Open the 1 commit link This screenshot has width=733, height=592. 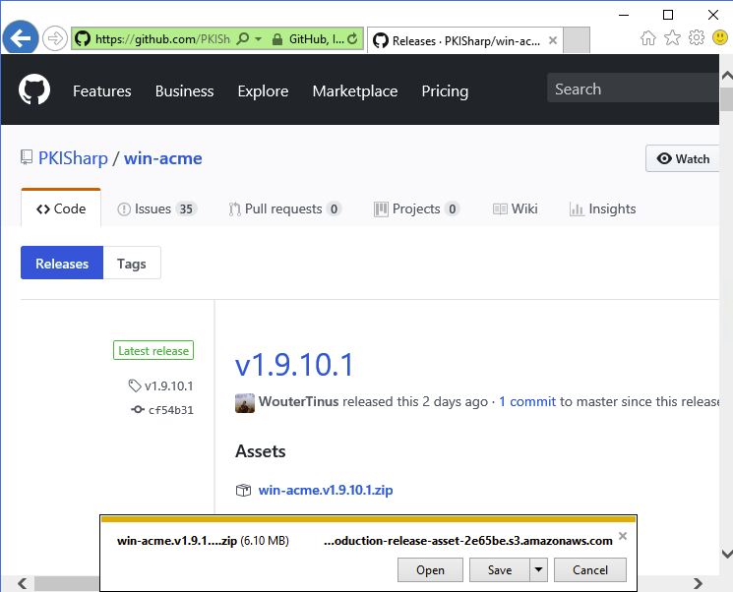tap(527, 402)
